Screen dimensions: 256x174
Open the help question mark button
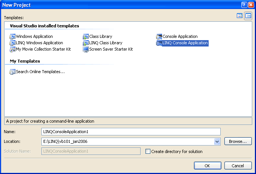(x=244, y=5)
